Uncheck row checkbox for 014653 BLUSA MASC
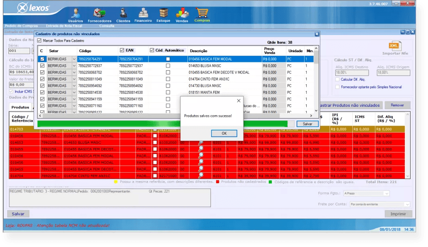 pyautogui.click(x=42, y=66)
